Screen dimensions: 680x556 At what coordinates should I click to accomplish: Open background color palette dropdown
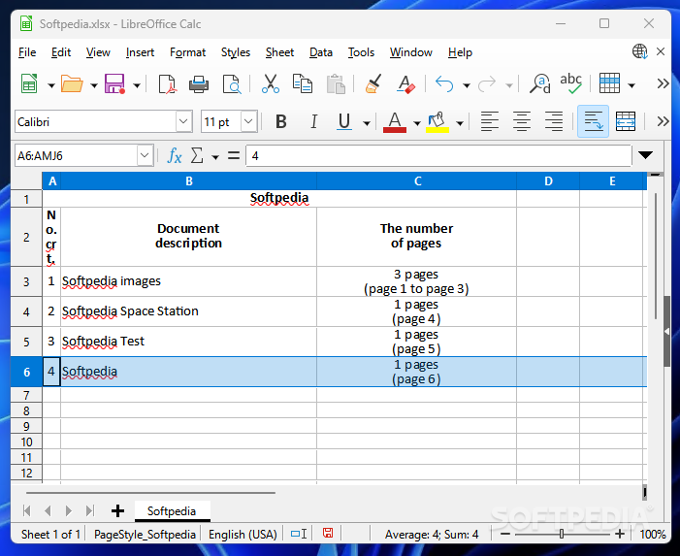pyautogui.click(x=460, y=123)
